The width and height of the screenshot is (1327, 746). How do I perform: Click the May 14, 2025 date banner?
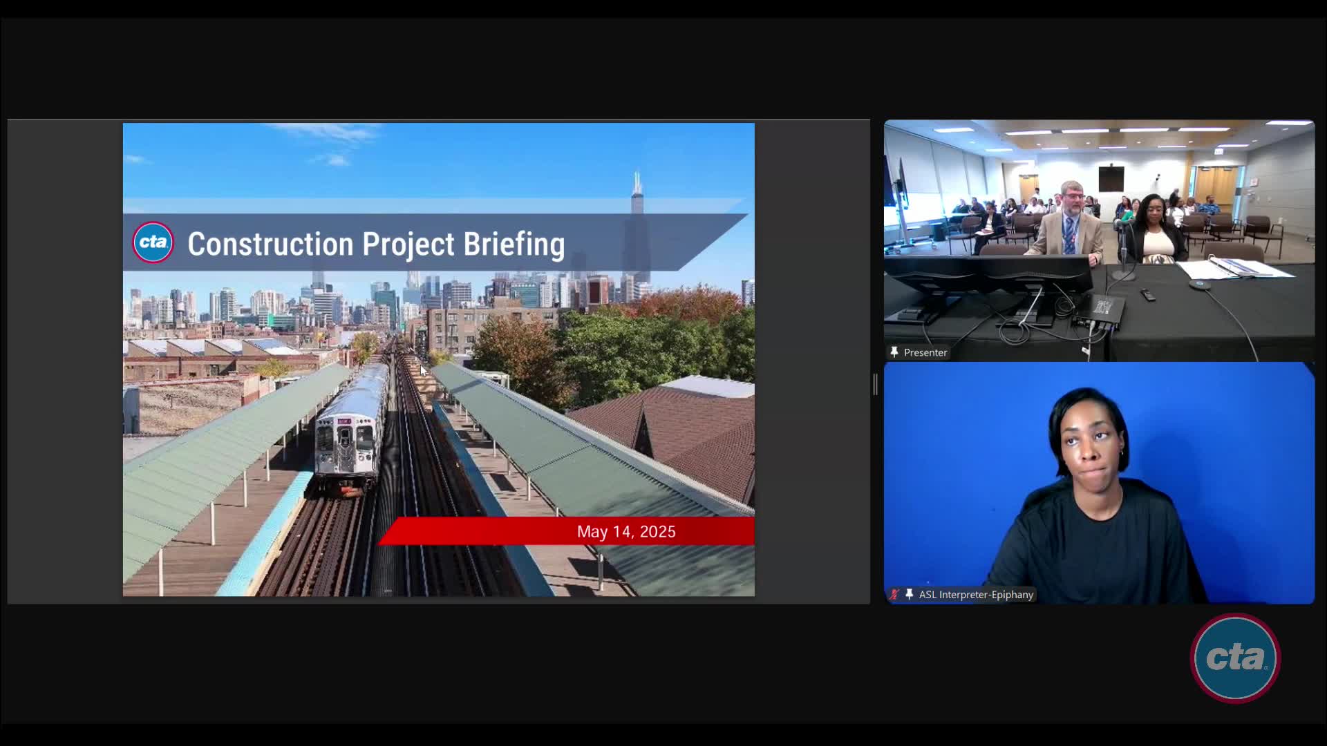(625, 531)
